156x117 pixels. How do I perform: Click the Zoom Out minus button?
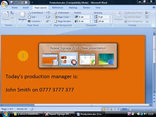(x=131, y=109)
